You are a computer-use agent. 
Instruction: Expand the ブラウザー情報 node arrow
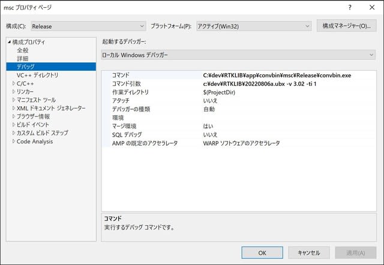pos(14,116)
